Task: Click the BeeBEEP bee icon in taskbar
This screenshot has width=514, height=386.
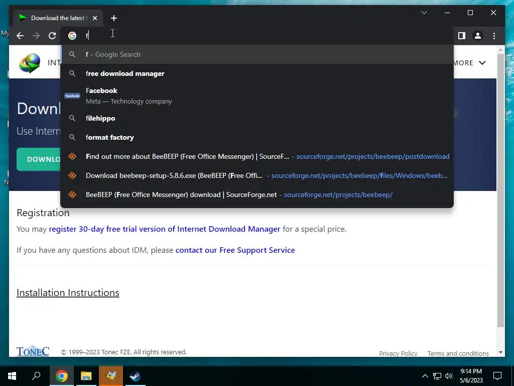Action: (x=111, y=376)
